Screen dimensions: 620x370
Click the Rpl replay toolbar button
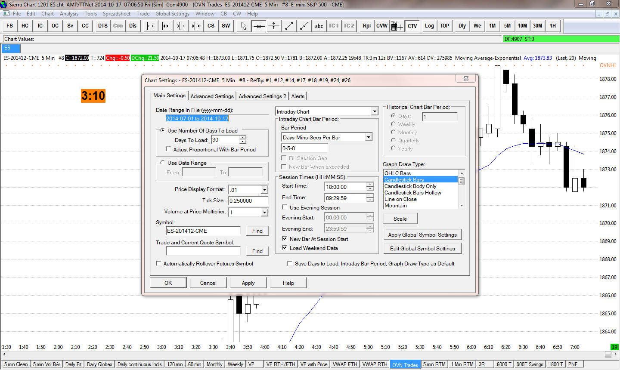[367, 26]
